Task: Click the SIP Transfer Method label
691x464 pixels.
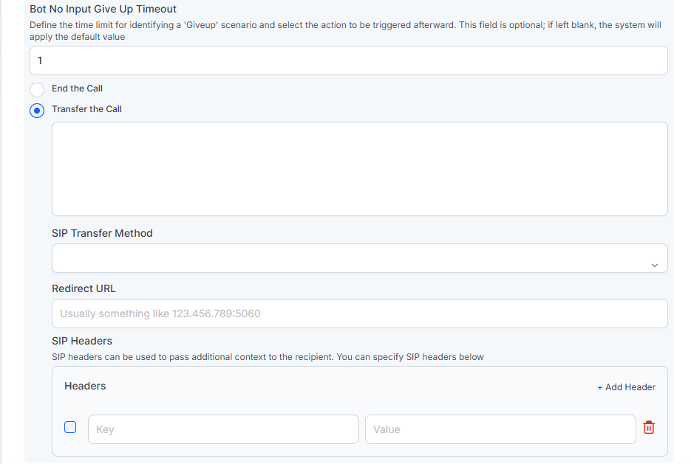Action: coord(102,233)
